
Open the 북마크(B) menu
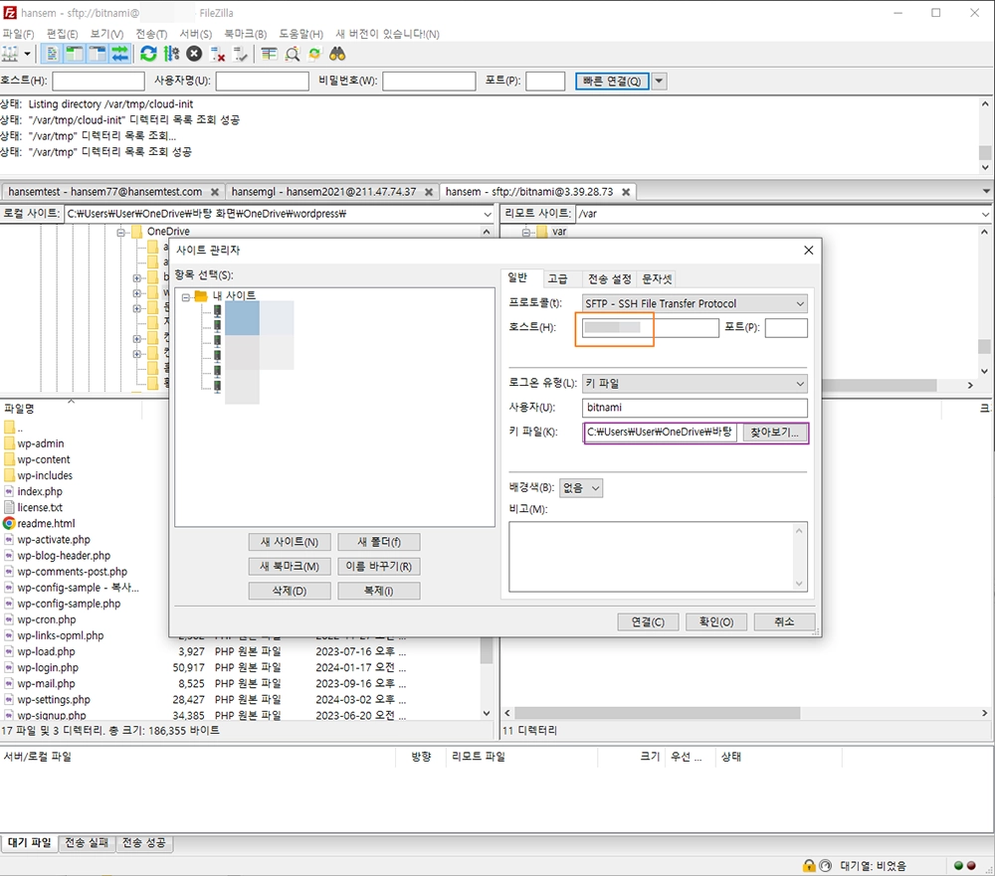point(245,34)
